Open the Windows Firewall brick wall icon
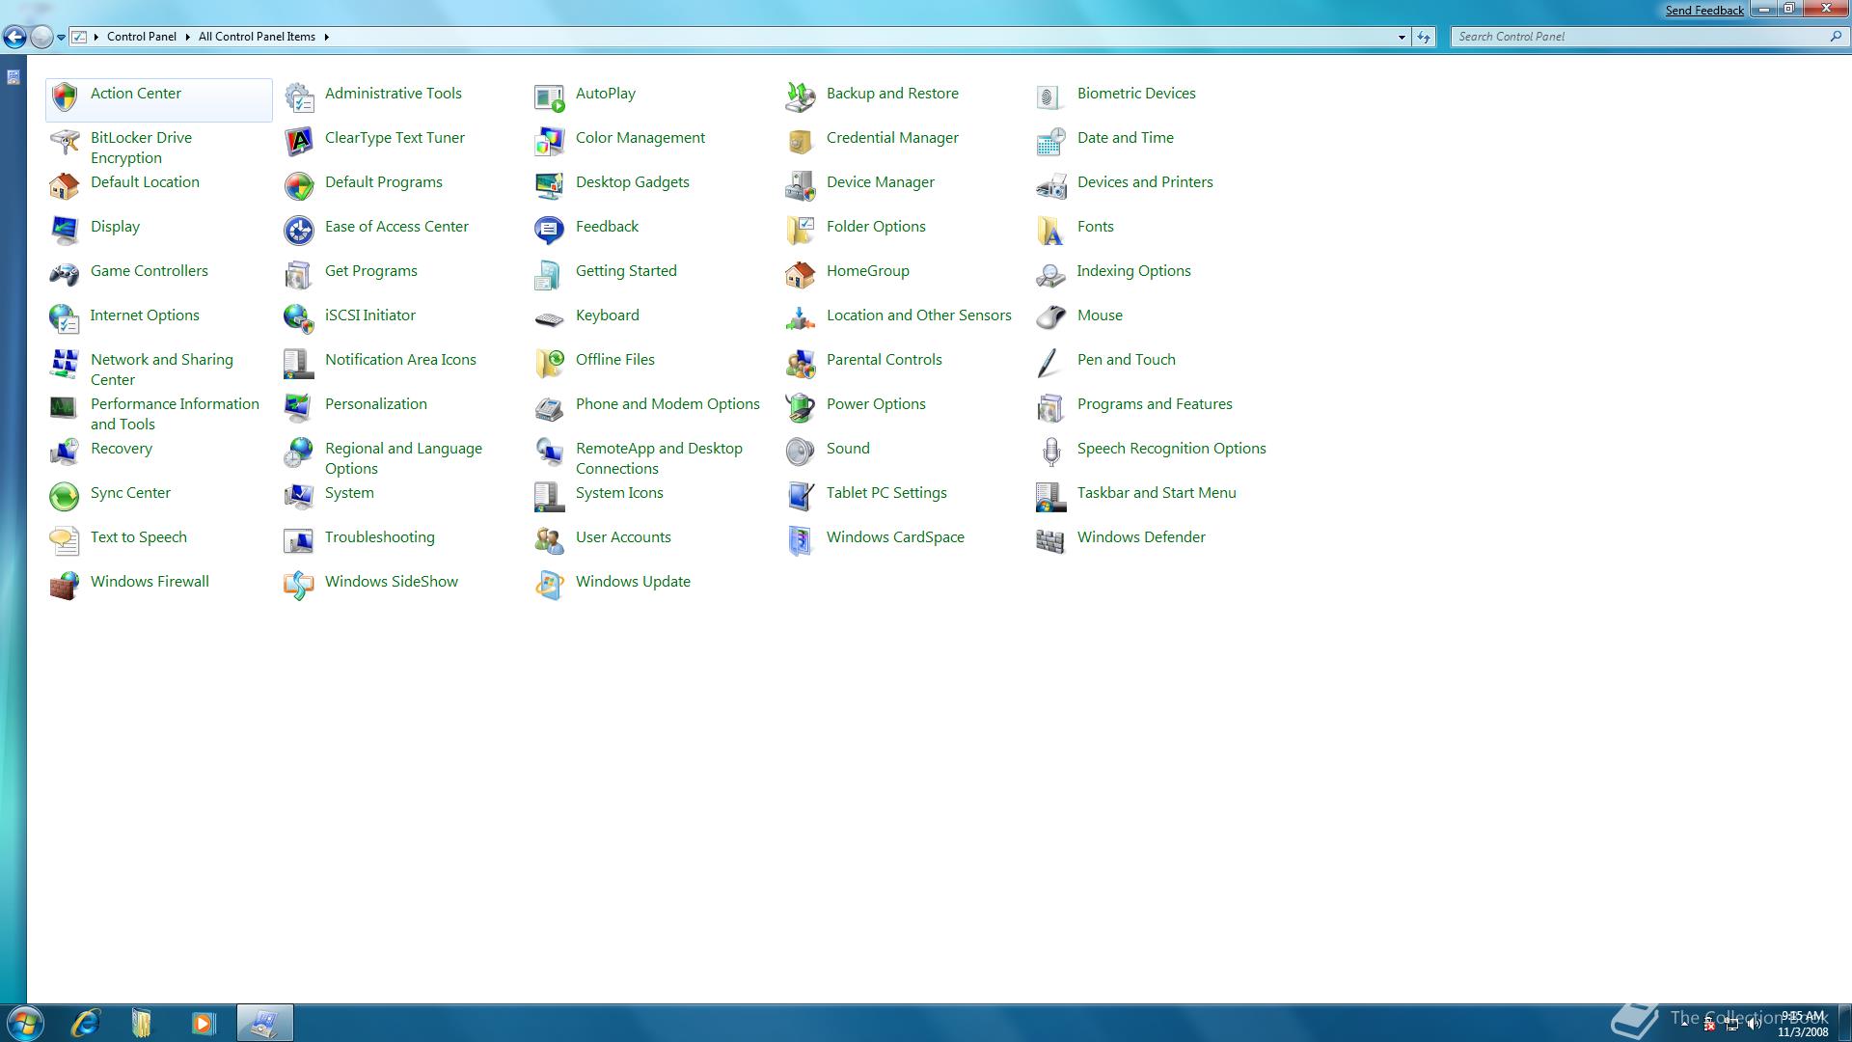This screenshot has width=1852, height=1042. (65, 585)
